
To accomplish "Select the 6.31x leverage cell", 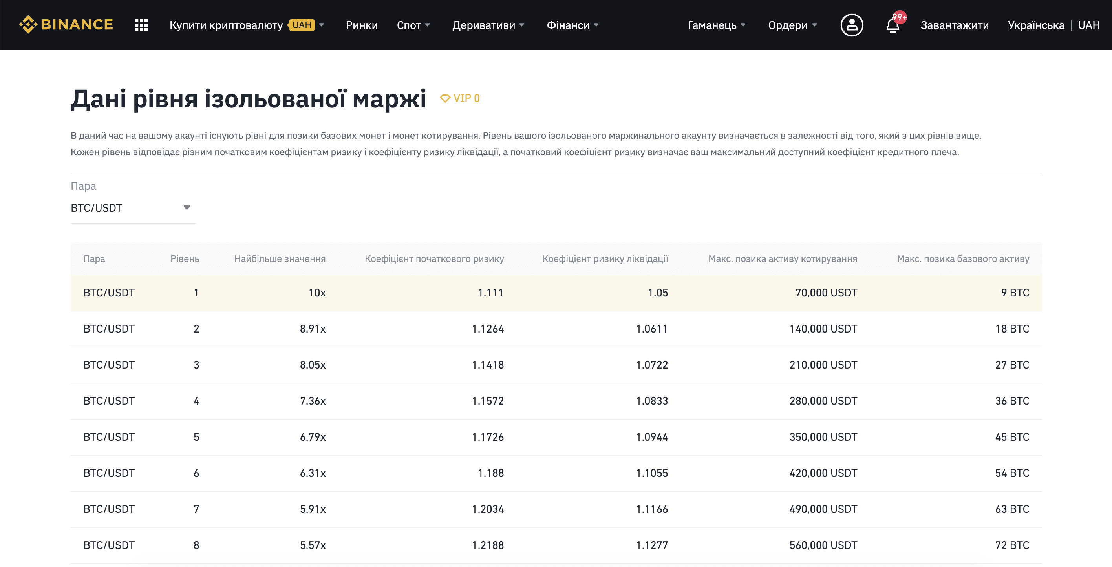I will [313, 473].
